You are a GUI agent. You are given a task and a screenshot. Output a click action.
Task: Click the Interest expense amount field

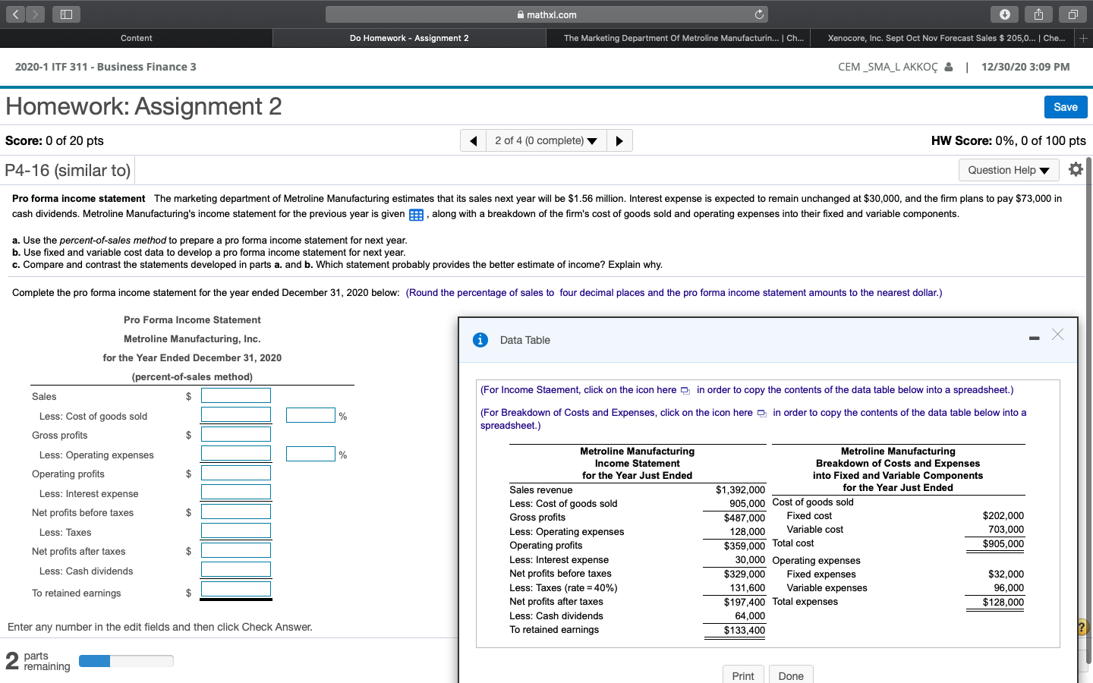pyautogui.click(x=236, y=492)
